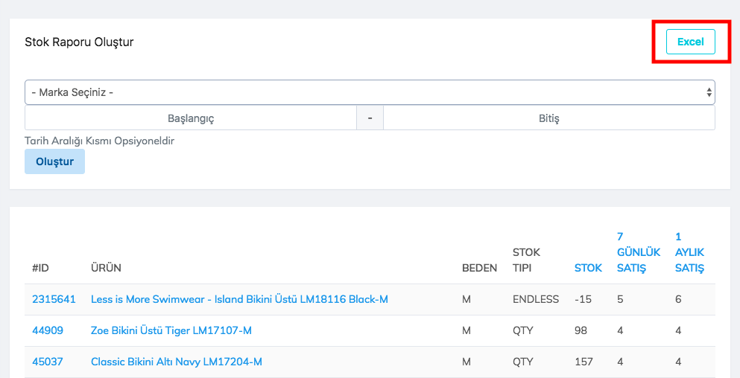Sort table by STOK column
This screenshot has width=740, height=378.
coord(588,268)
